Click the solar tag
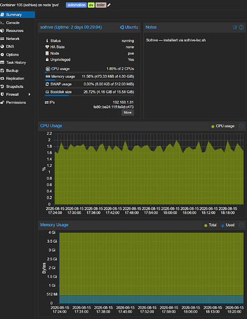The height and width of the screenshot is (319, 247). tap(101, 5)
